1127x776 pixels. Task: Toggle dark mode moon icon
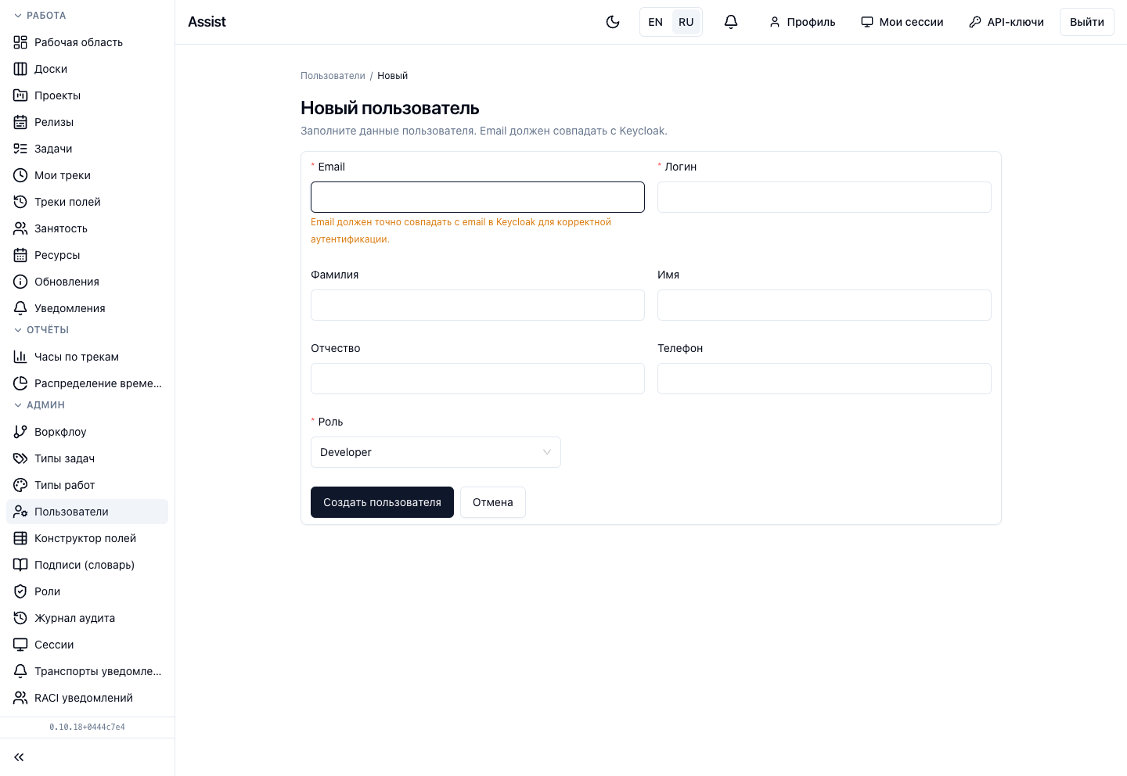[x=613, y=22]
